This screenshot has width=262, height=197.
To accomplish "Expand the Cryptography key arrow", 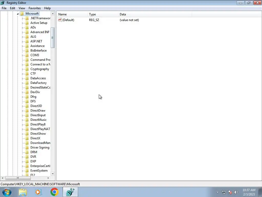I will (x=23, y=69).
